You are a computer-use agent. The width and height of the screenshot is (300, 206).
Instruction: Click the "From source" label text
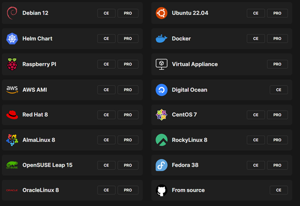[188, 190]
